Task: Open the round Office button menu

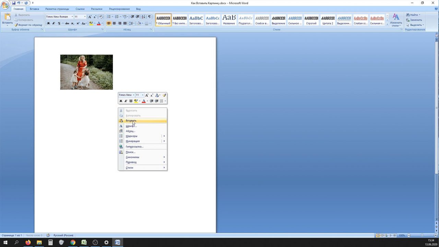Action: pos(5,5)
